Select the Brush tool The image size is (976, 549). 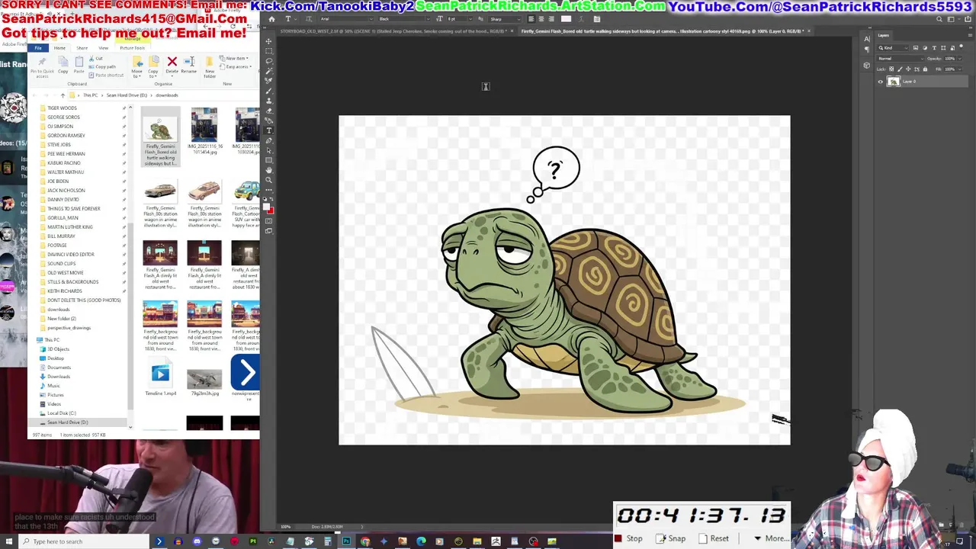tap(268, 91)
